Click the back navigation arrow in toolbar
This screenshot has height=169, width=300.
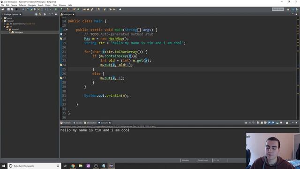click(x=114, y=9)
